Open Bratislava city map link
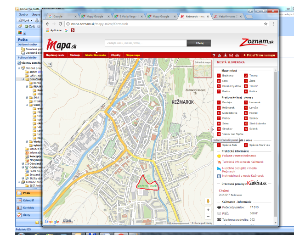The height and width of the screenshot is (235, 294). point(228,76)
